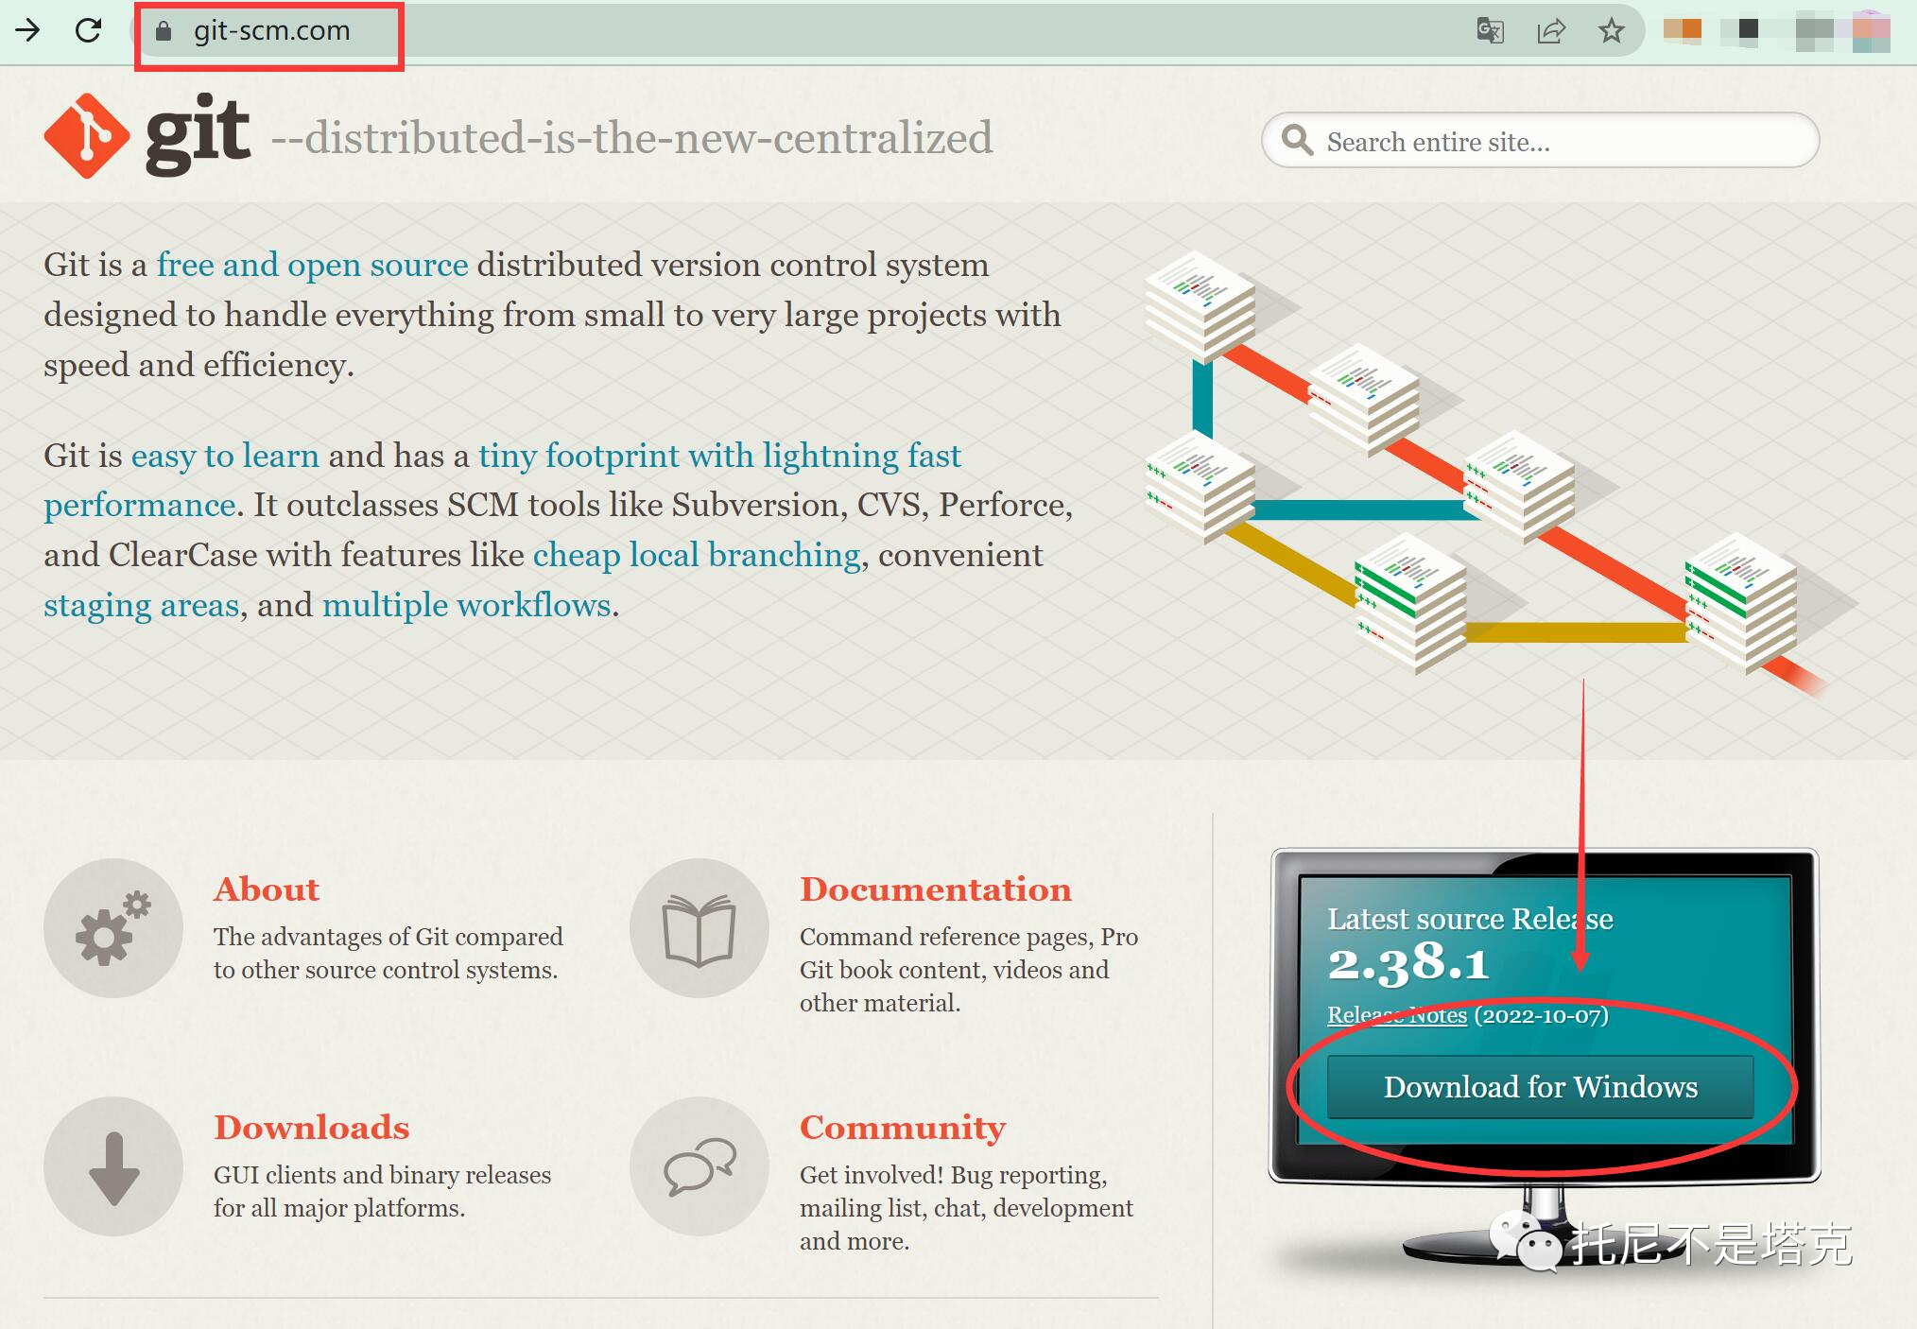Image resolution: width=1917 pixels, height=1329 pixels.
Task: Bookmark the page with the star icon
Action: [1612, 31]
